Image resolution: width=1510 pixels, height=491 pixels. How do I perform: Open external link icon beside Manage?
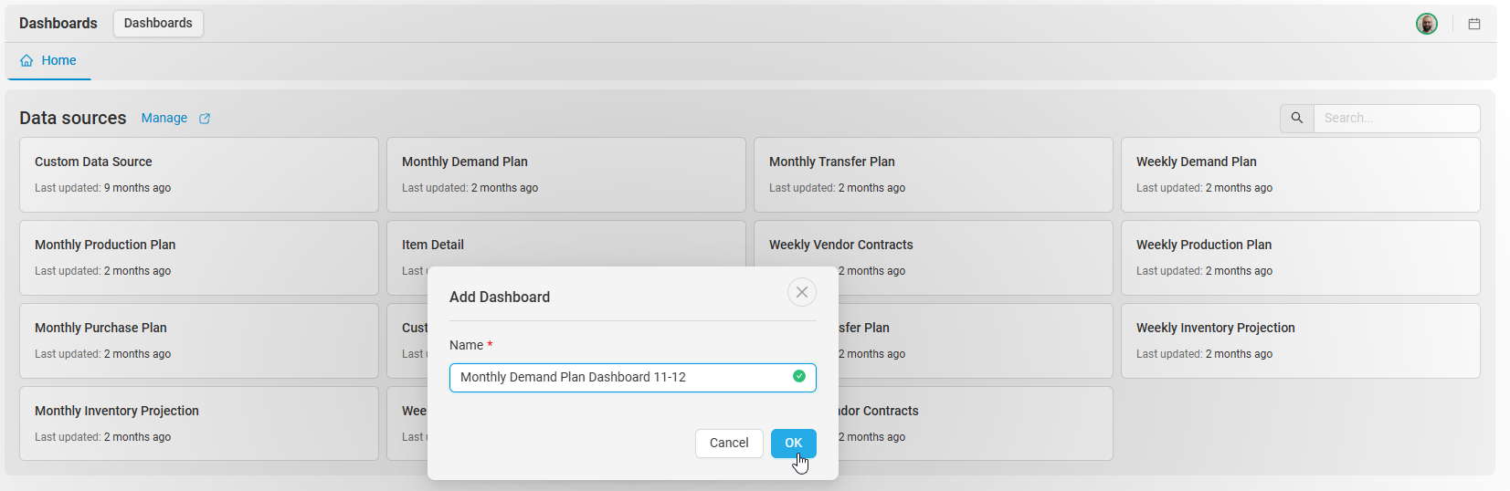coord(205,119)
